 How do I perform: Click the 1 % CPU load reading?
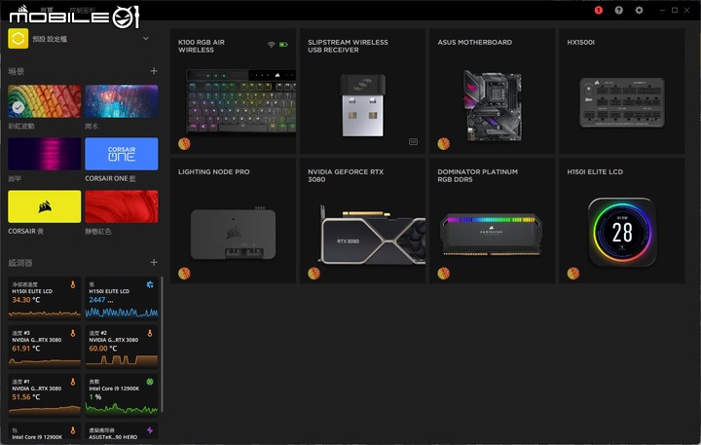point(94,396)
